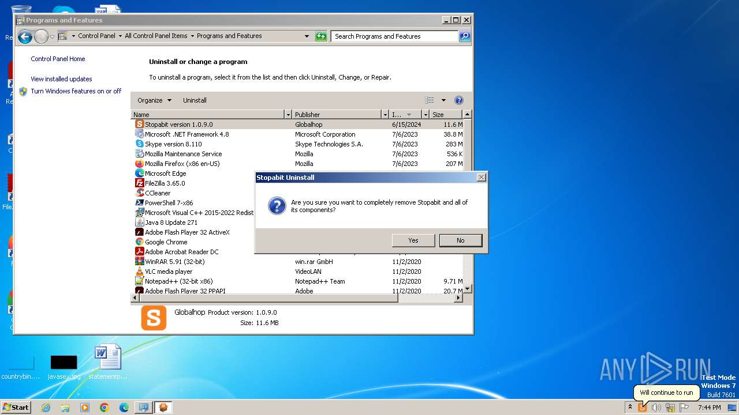Click the VLC media player icon

click(139, 271)
